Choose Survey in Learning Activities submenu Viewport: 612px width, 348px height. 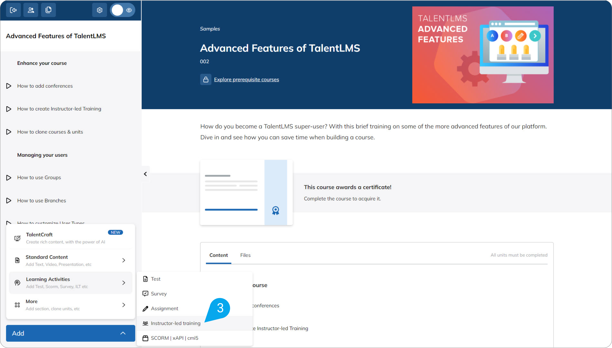pyautogui.click(x=159, y=294)
